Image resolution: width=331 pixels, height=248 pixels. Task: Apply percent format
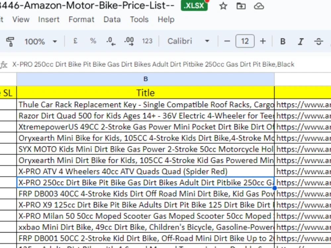point(93,41)
